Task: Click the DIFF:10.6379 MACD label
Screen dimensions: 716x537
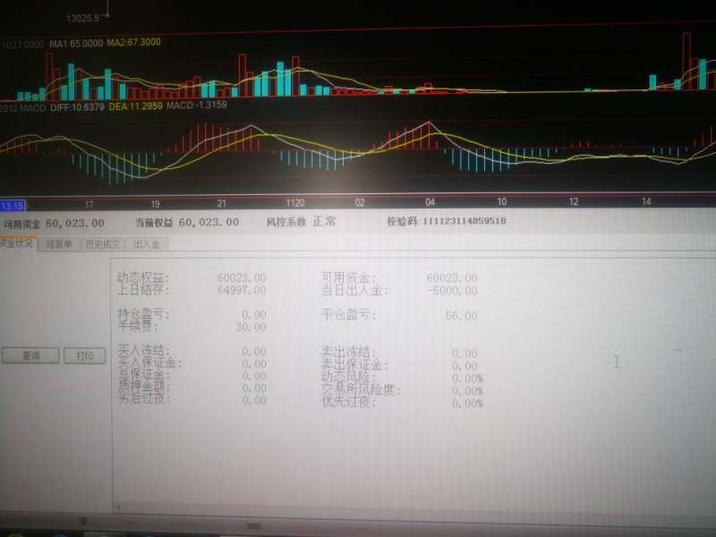Action: [77, 107]
